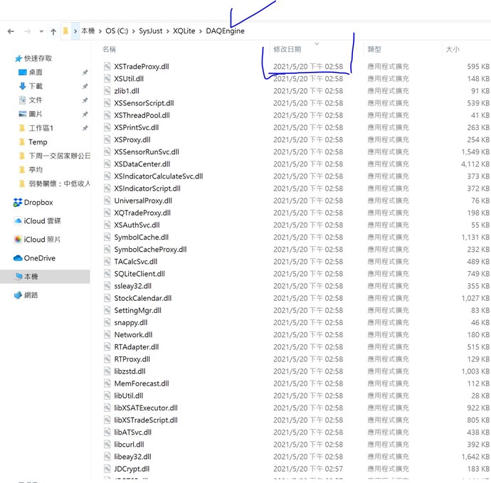Sort by 類型 column header
Viewport: 491px width, 483px height.
pos(374,49)
